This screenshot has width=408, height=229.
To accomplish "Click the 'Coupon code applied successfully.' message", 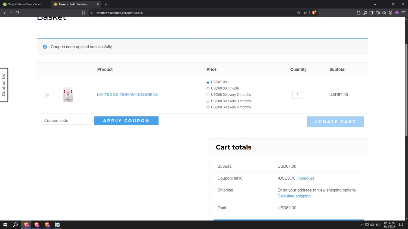I will [82, 47].
